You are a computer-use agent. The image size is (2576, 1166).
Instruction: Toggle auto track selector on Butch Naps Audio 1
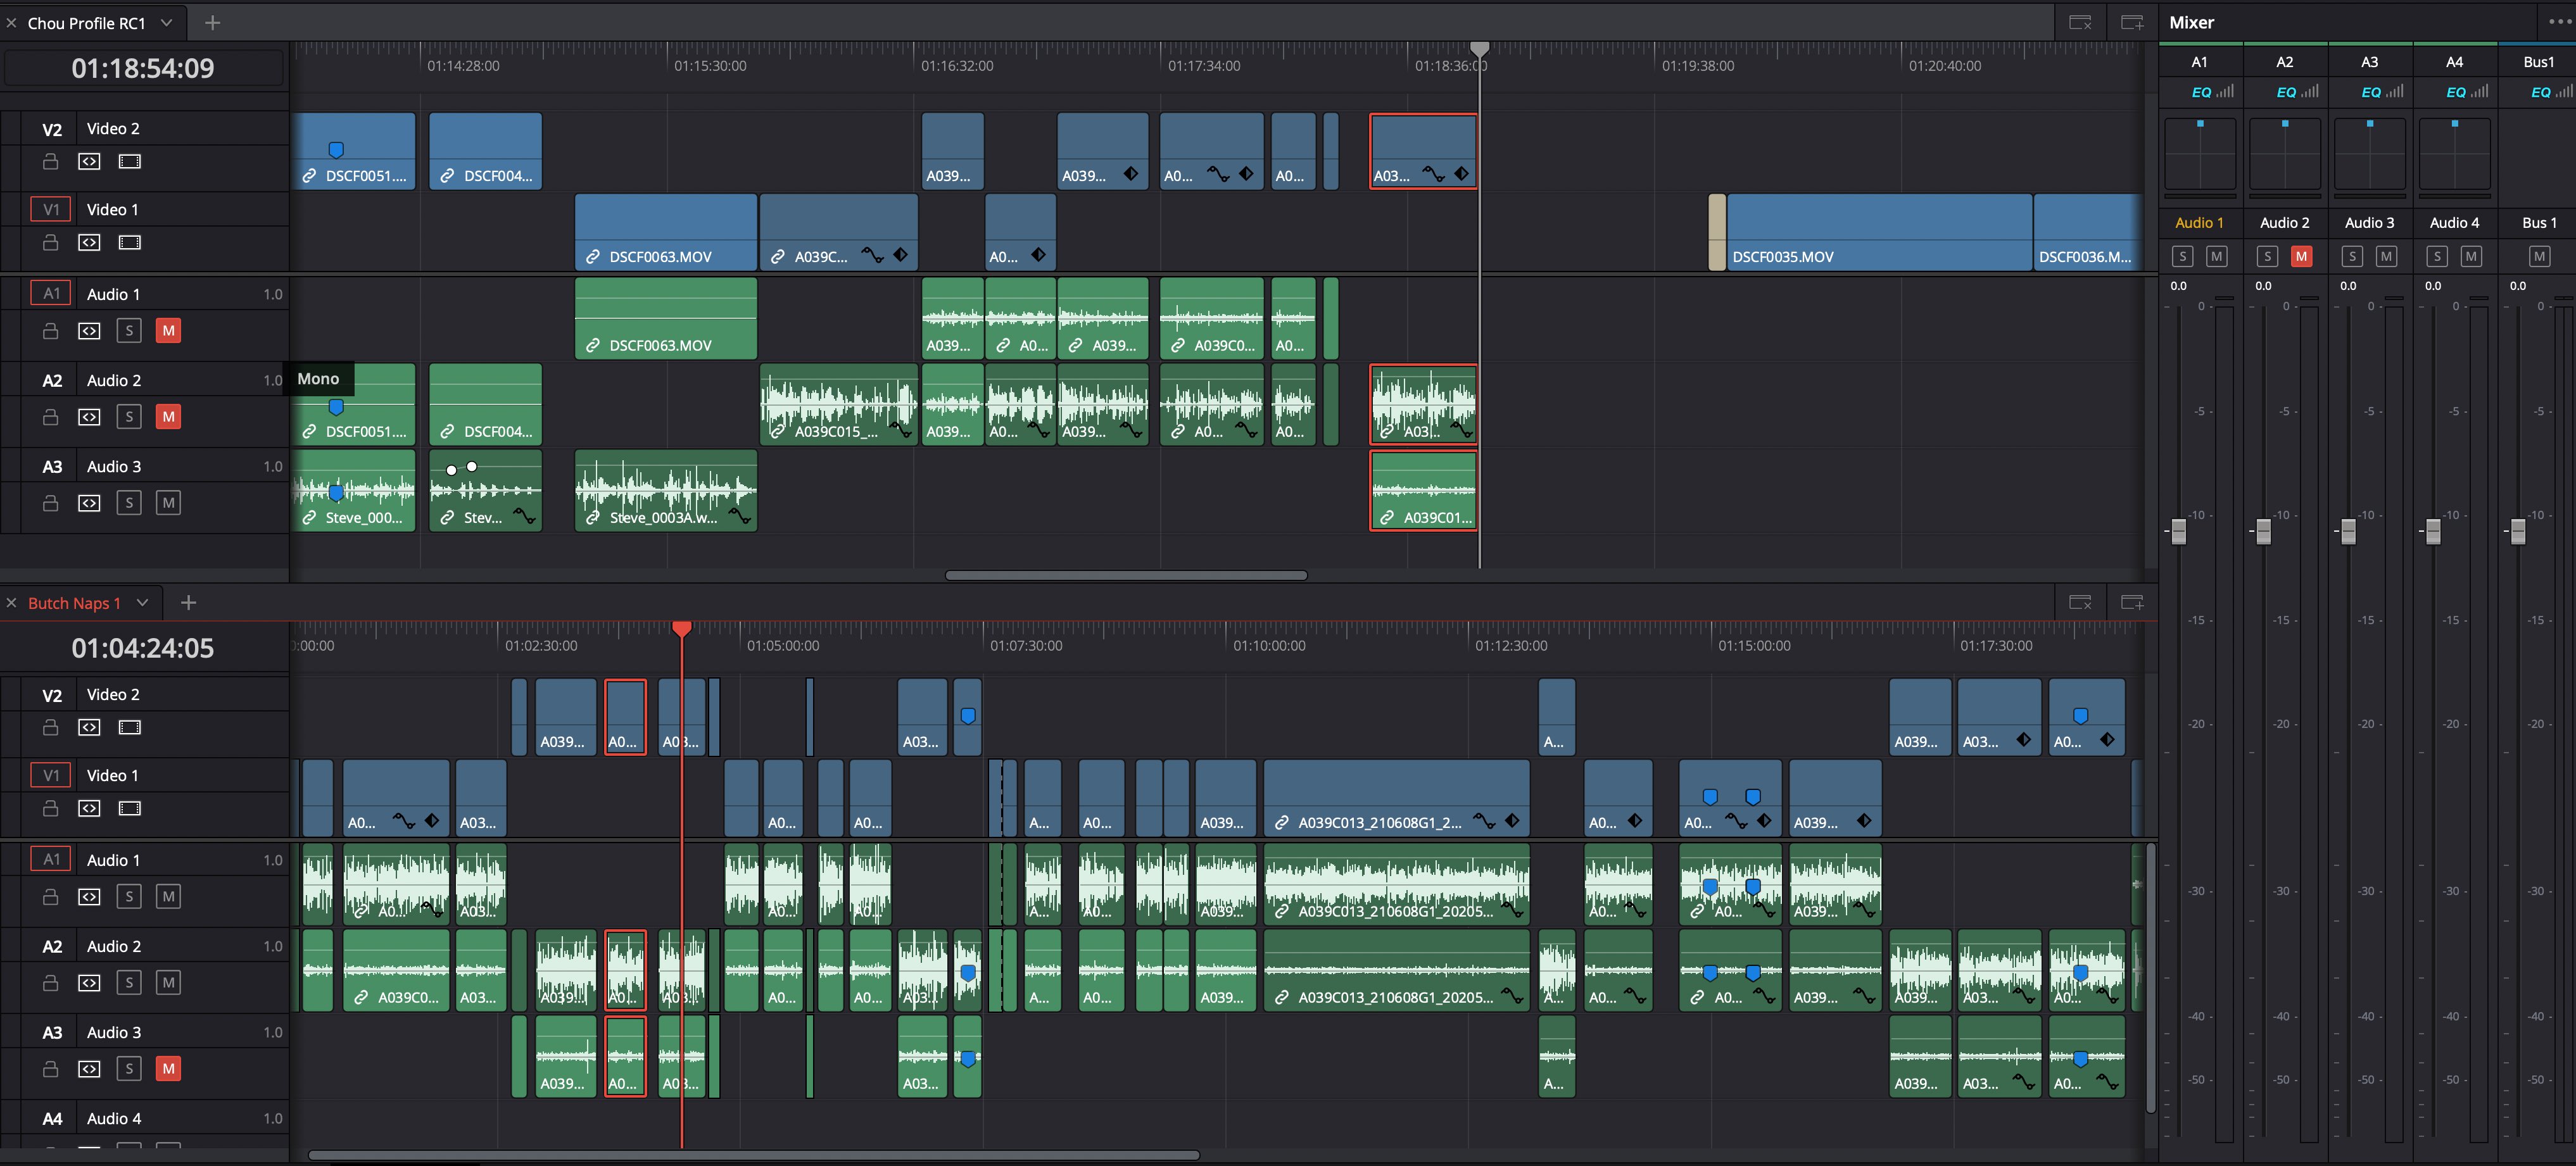click(x=90, y=897)
